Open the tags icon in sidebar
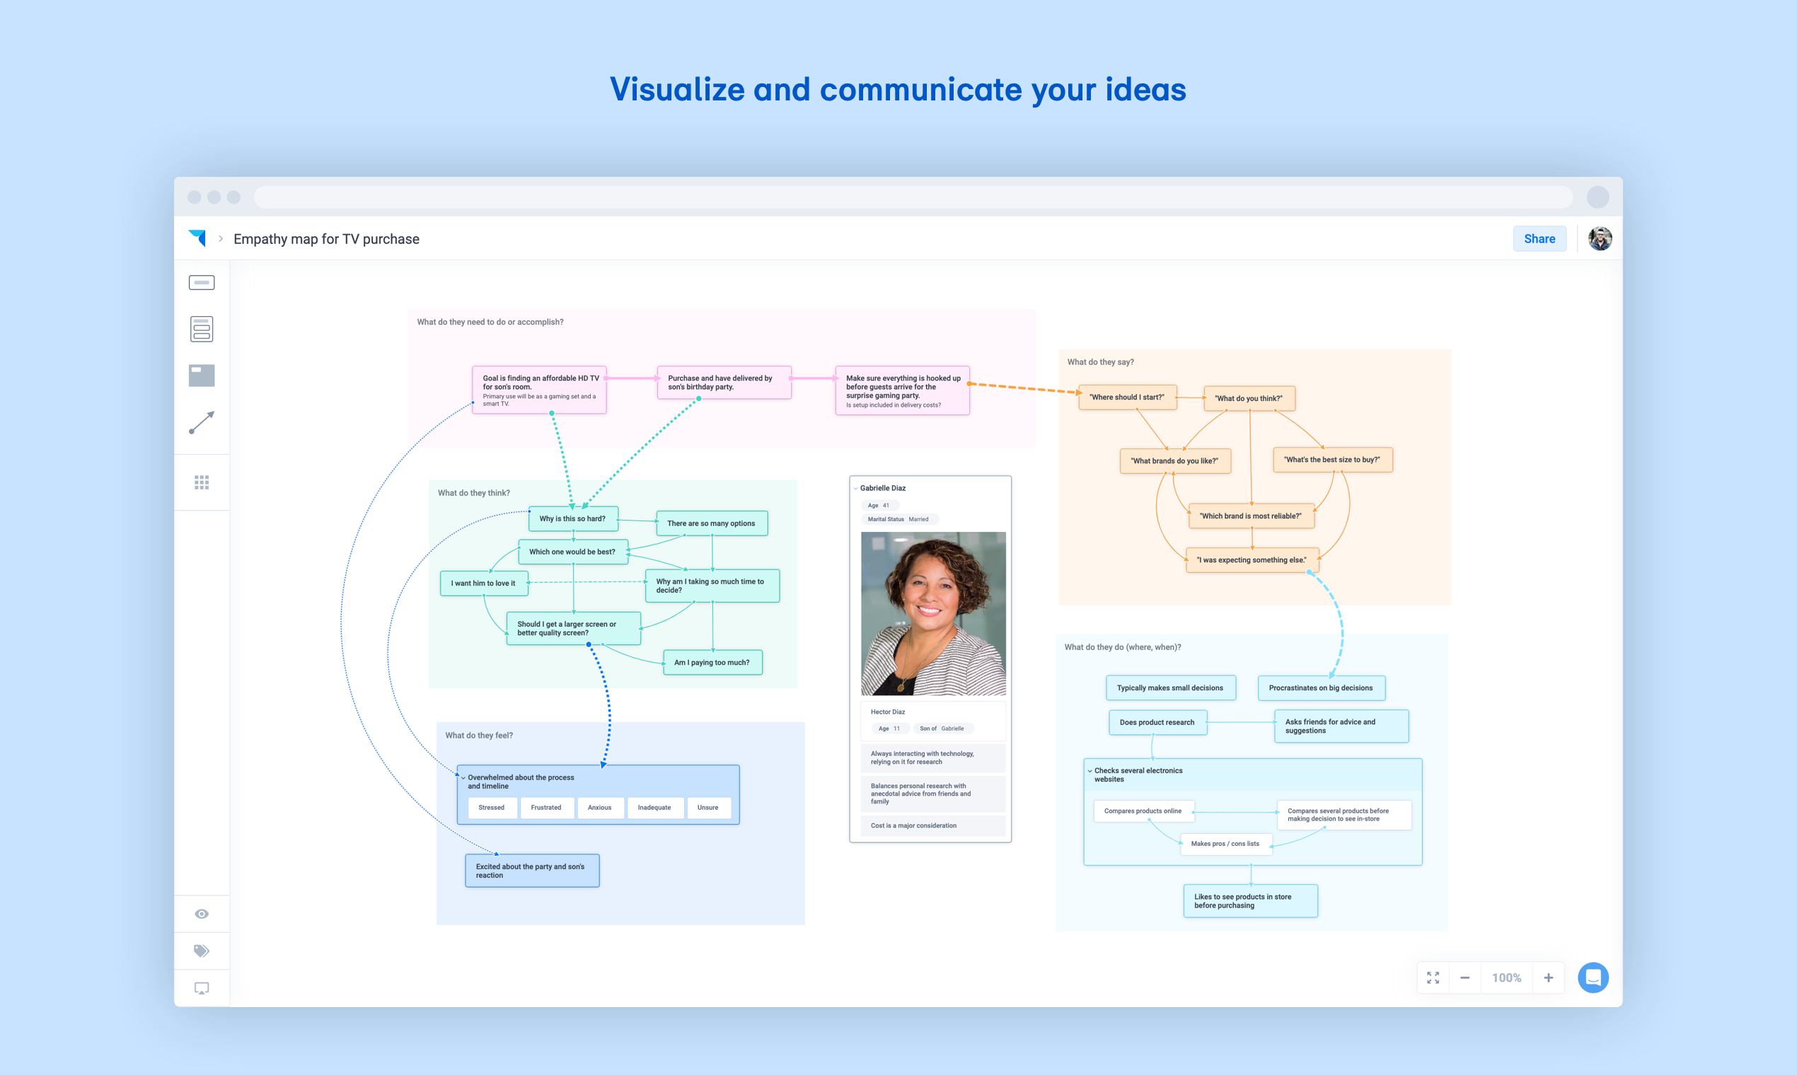 pos(202,951)
